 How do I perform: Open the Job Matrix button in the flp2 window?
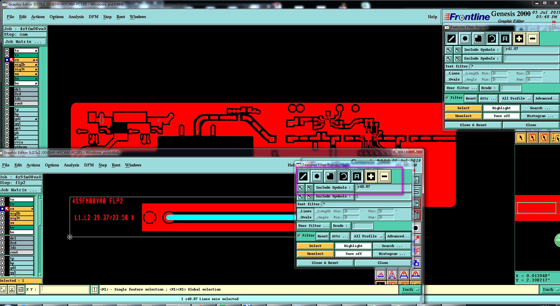21,190
